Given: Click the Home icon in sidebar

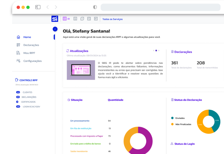Looking at the screenshot, I should point(18,37).
